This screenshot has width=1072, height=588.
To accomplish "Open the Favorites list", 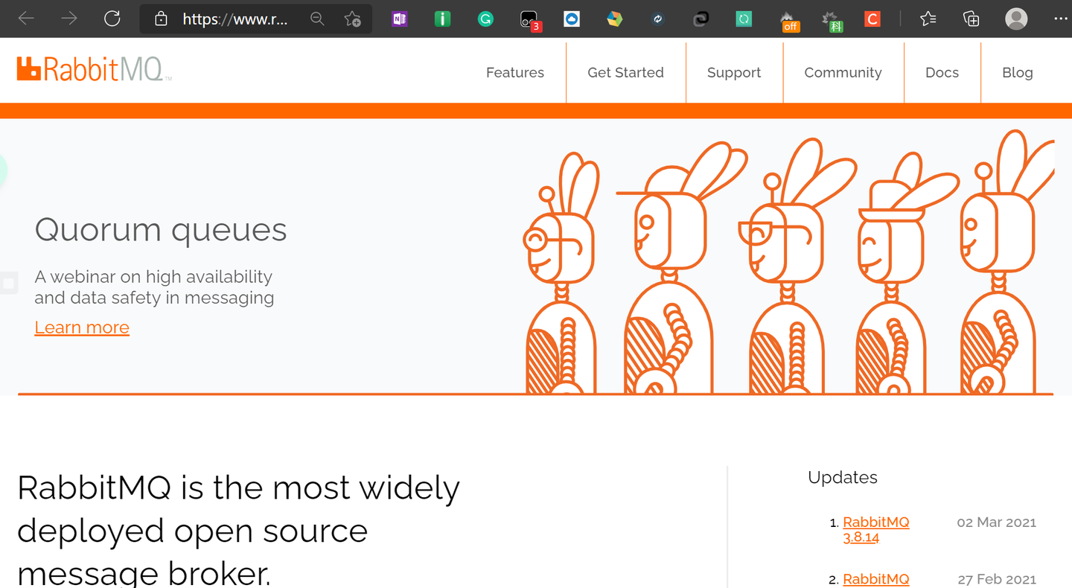I will 928,19.
